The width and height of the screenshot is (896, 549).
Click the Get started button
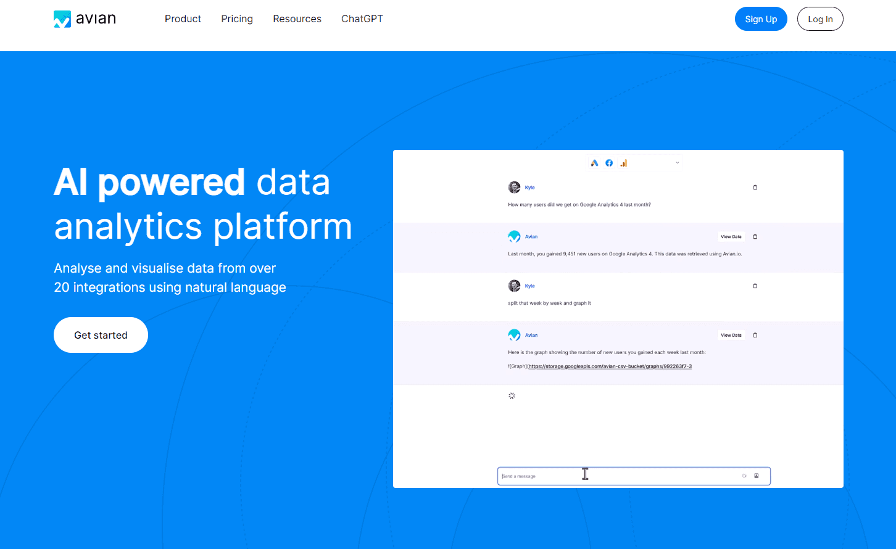101,335
